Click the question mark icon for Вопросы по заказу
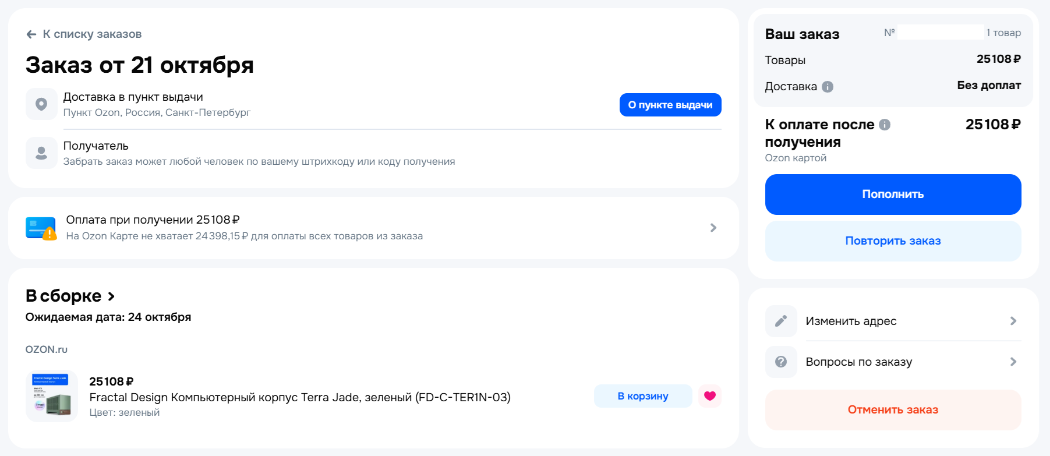The image size is (1050, 456). pyautogui.click(x=781, y=362)
